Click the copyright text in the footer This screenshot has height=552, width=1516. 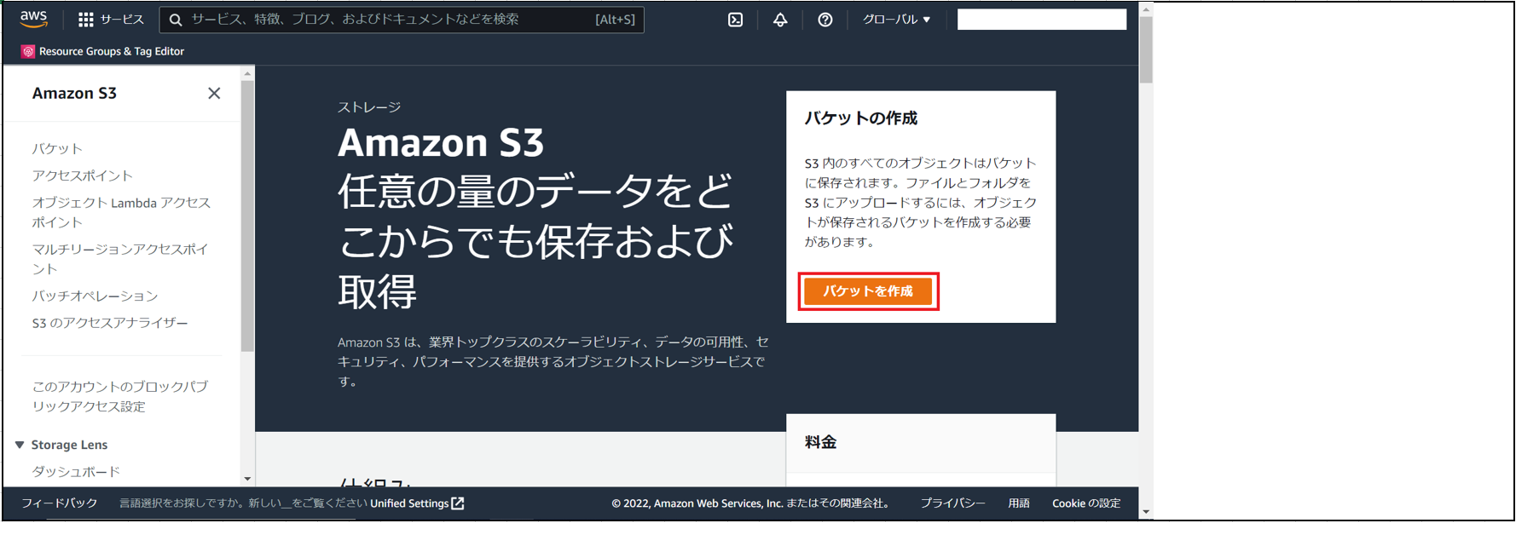pyautogui.click(x=751, y=503)
